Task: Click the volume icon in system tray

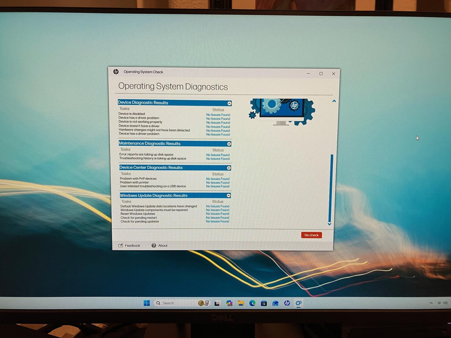Action: click(x=445, y=303)
